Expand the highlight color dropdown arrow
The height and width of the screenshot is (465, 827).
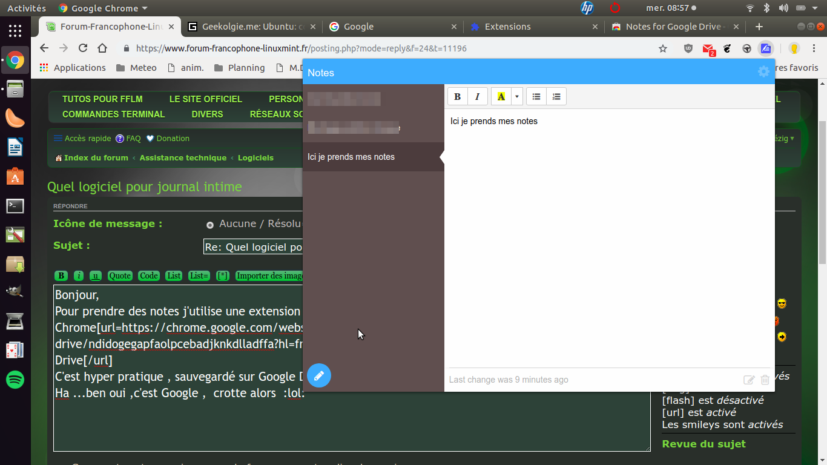click(516, 97)
